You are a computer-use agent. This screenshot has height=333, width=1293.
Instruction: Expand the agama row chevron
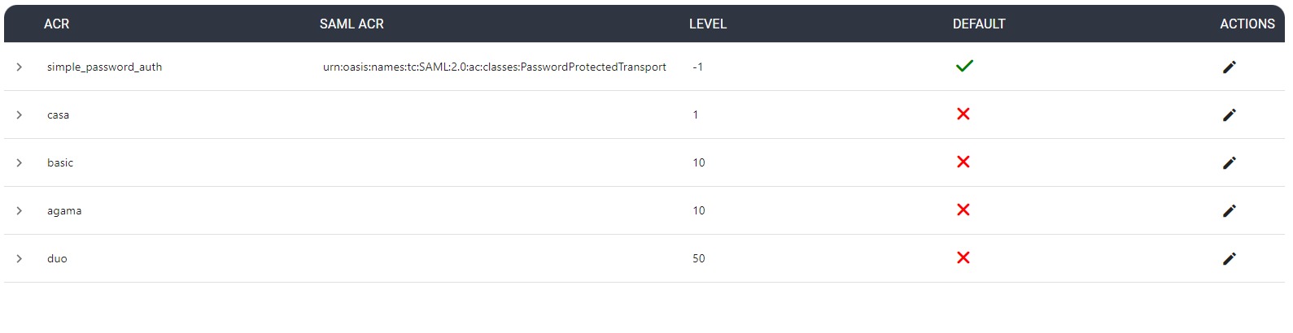tap(20, 210)
